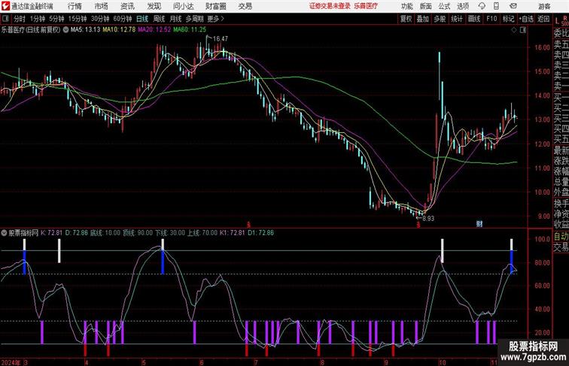Toggle the 叠加 overlay button
569x366 pixels.
tap(423, 18)
